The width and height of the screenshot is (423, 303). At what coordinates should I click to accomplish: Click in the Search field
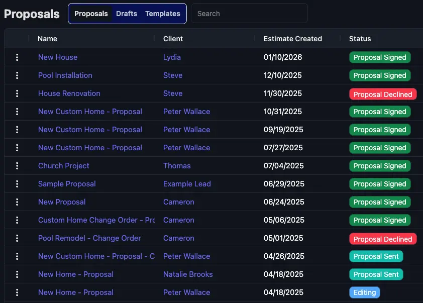(249, 14)
